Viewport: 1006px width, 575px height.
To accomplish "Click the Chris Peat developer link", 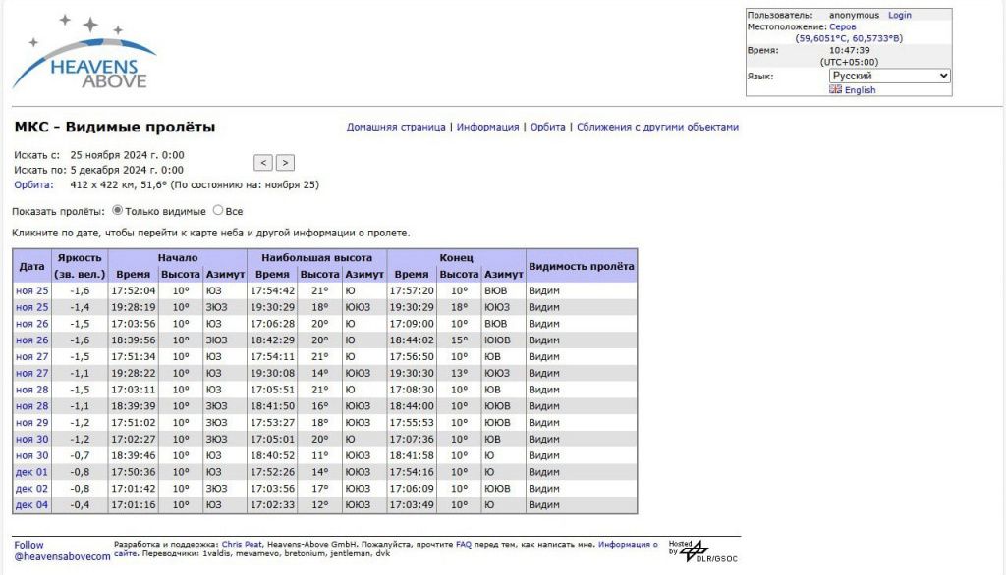I will pos(242,544).
